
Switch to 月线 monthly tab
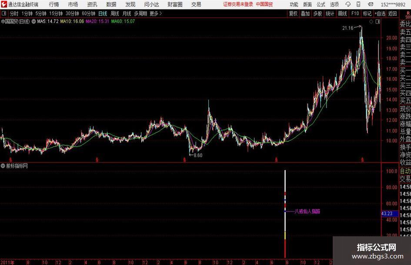point(127,13)
